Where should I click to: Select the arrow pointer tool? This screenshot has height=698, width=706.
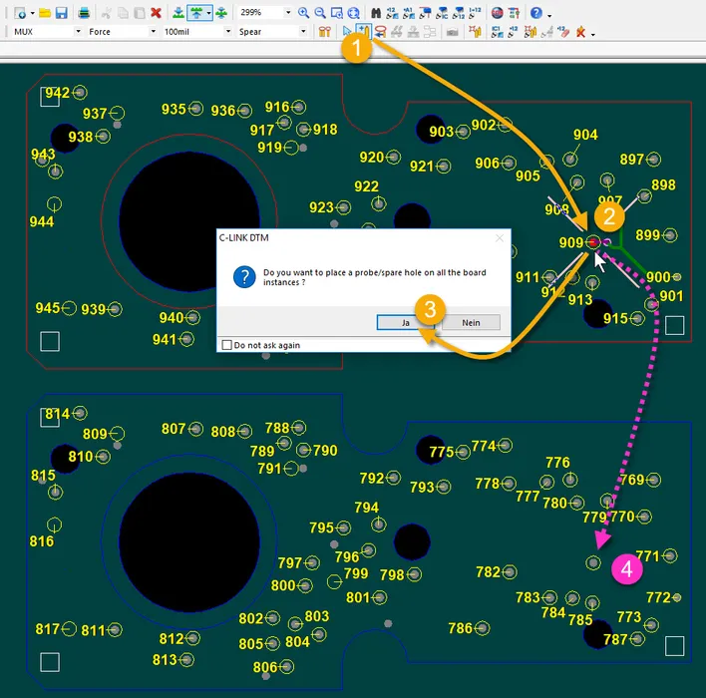[347, 32]
